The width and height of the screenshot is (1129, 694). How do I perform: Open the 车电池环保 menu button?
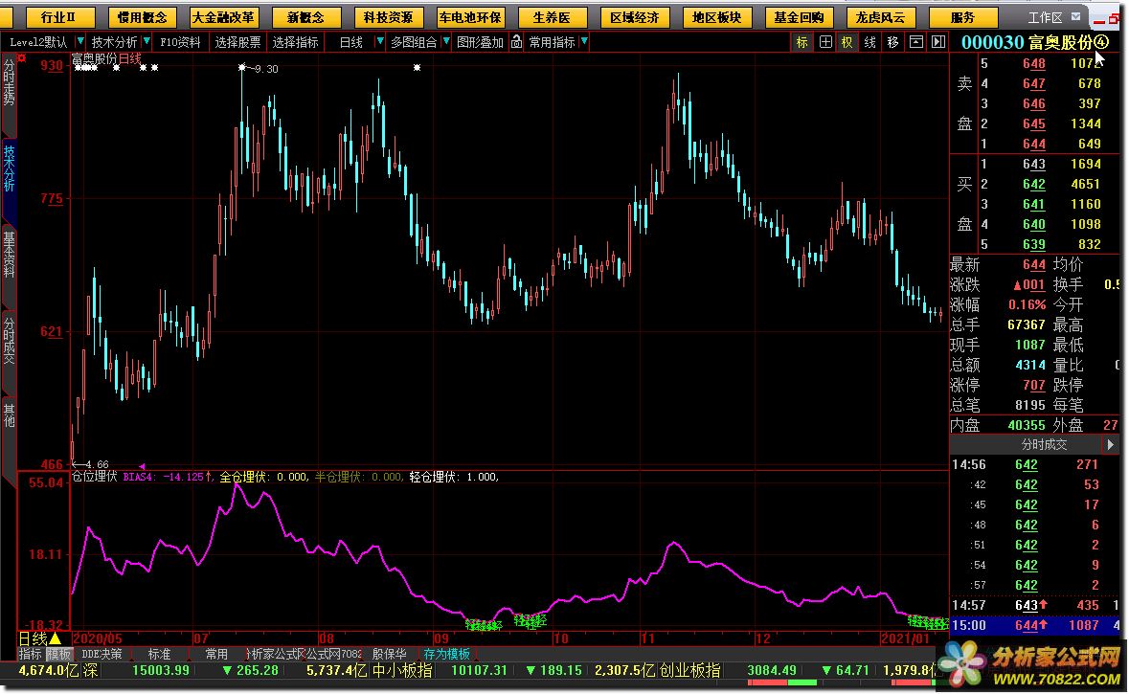pos(469,17)
